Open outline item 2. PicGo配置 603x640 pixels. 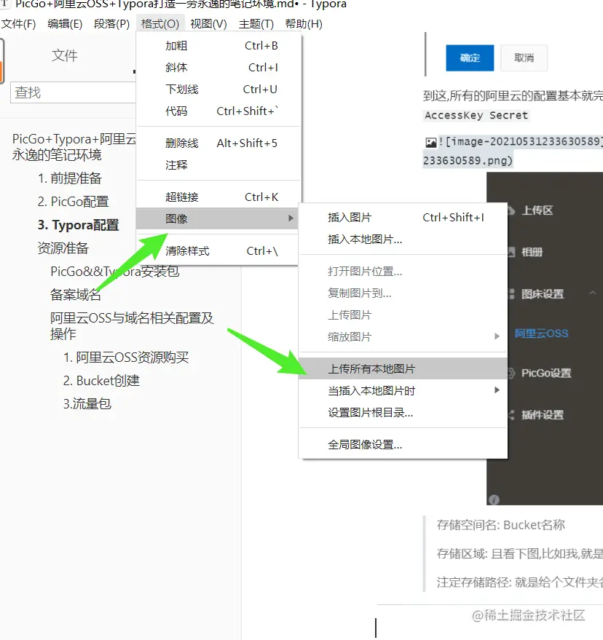[73, 201]
